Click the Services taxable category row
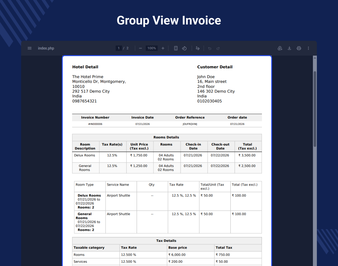The height and width of the screenshot is (266, 338). (x=167, y=261)
